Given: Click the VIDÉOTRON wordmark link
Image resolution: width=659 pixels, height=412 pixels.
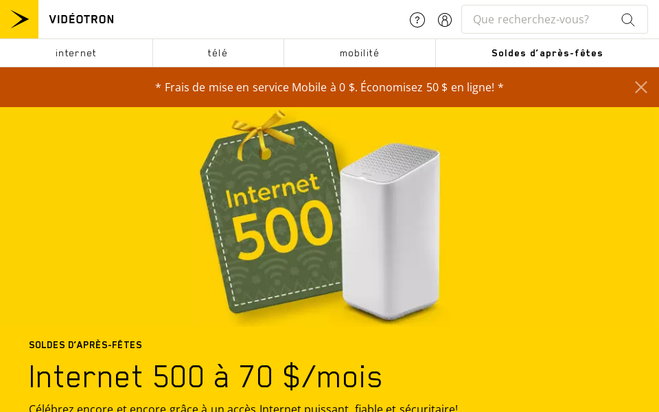Looking at the screenshot, I should pyautogui.click(x=82, y=19).
